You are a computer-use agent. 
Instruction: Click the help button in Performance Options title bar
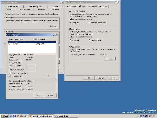point(116,2)
